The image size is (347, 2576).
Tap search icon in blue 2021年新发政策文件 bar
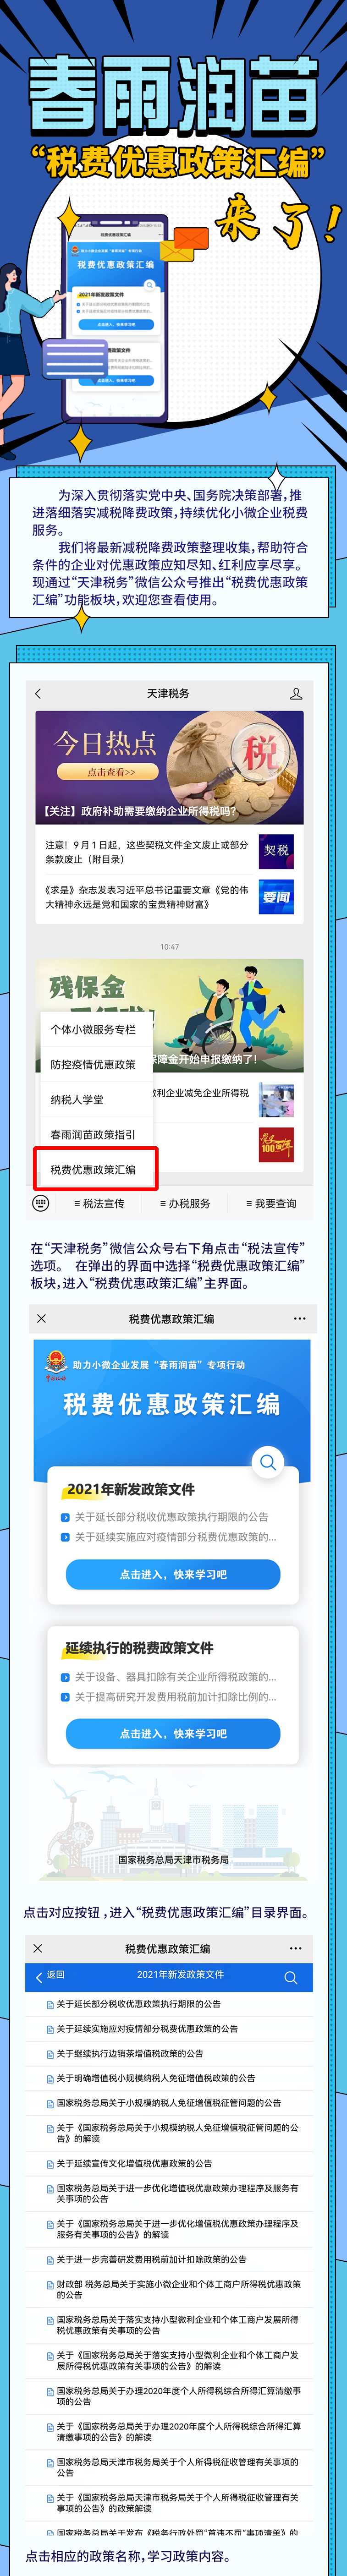tap(291, 1977)
